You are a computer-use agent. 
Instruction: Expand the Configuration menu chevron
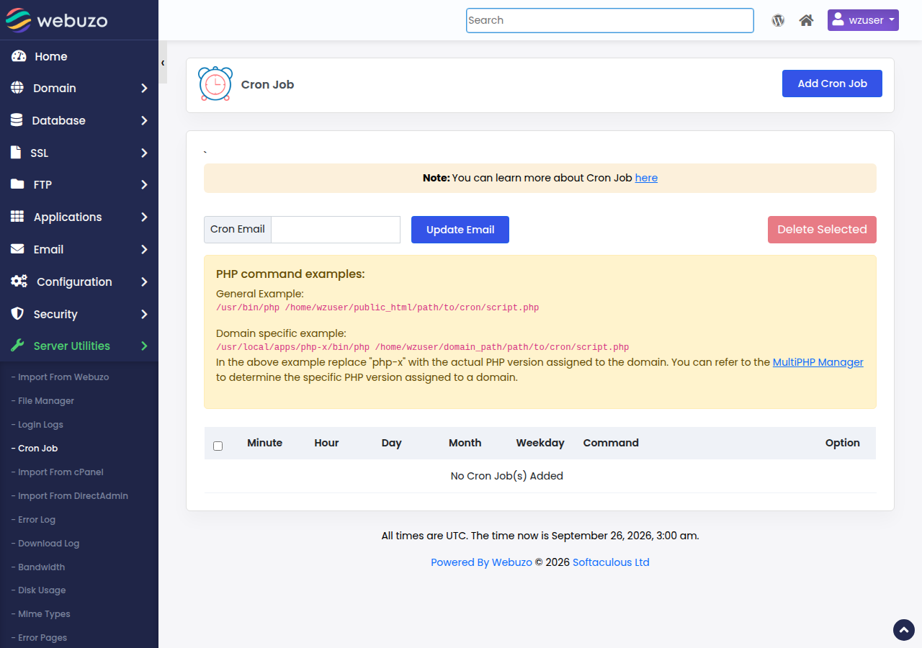click(144, 282)
